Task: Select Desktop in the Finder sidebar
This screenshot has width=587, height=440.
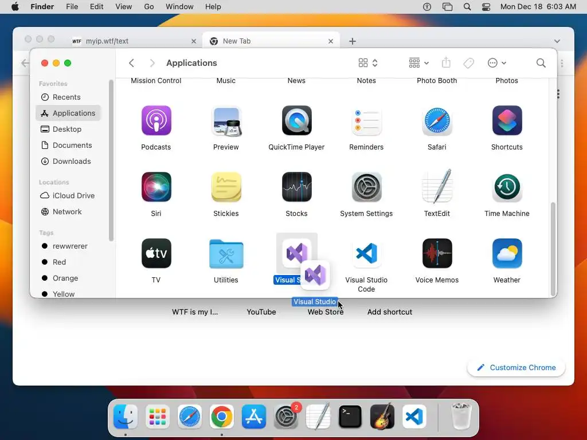Action: 69,129
